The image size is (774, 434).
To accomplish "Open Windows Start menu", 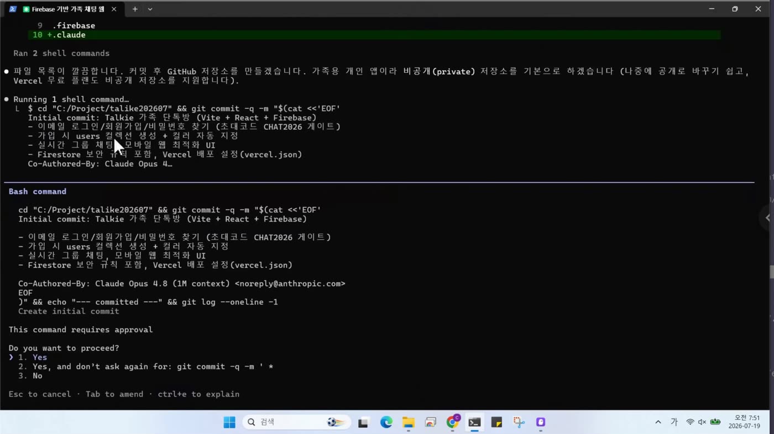I will [x=229, y=422].
